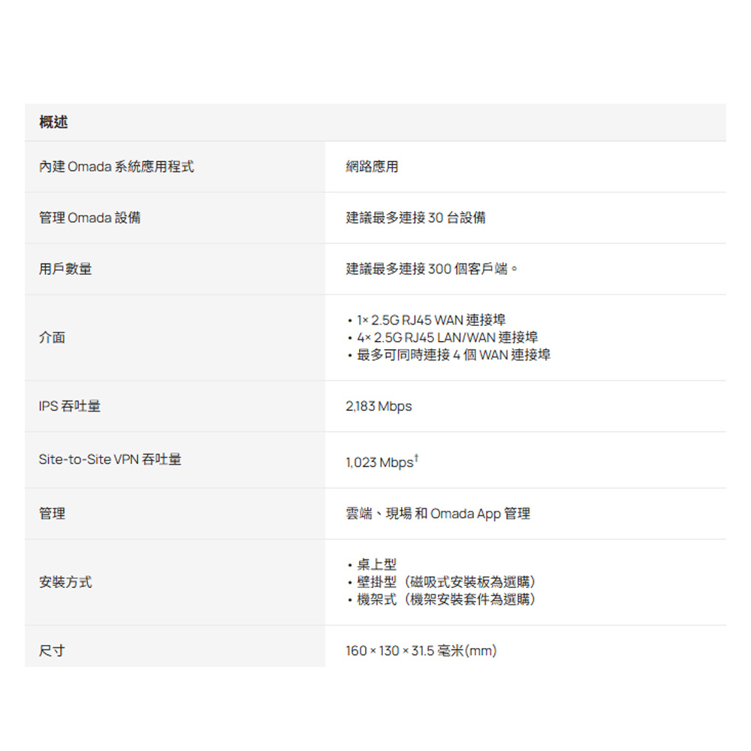Select the 介面 row label
Screen dimensions: 751x751
tap(53, 338)
